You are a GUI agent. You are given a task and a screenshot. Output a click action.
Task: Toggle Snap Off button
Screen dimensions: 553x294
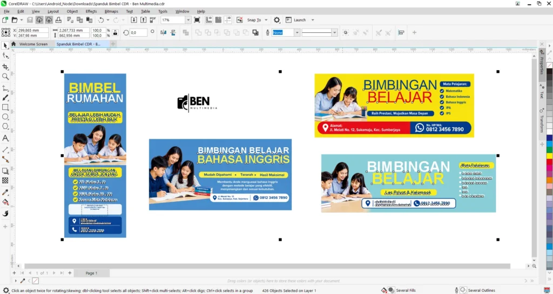tap(239, 20)
